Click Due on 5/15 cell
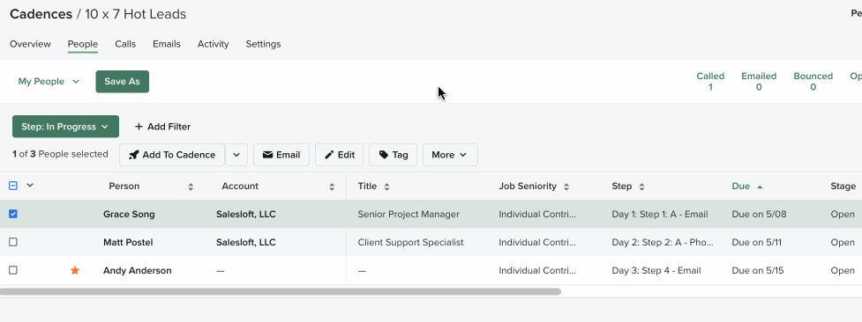862x322 pixels. (x=758, y=270)
